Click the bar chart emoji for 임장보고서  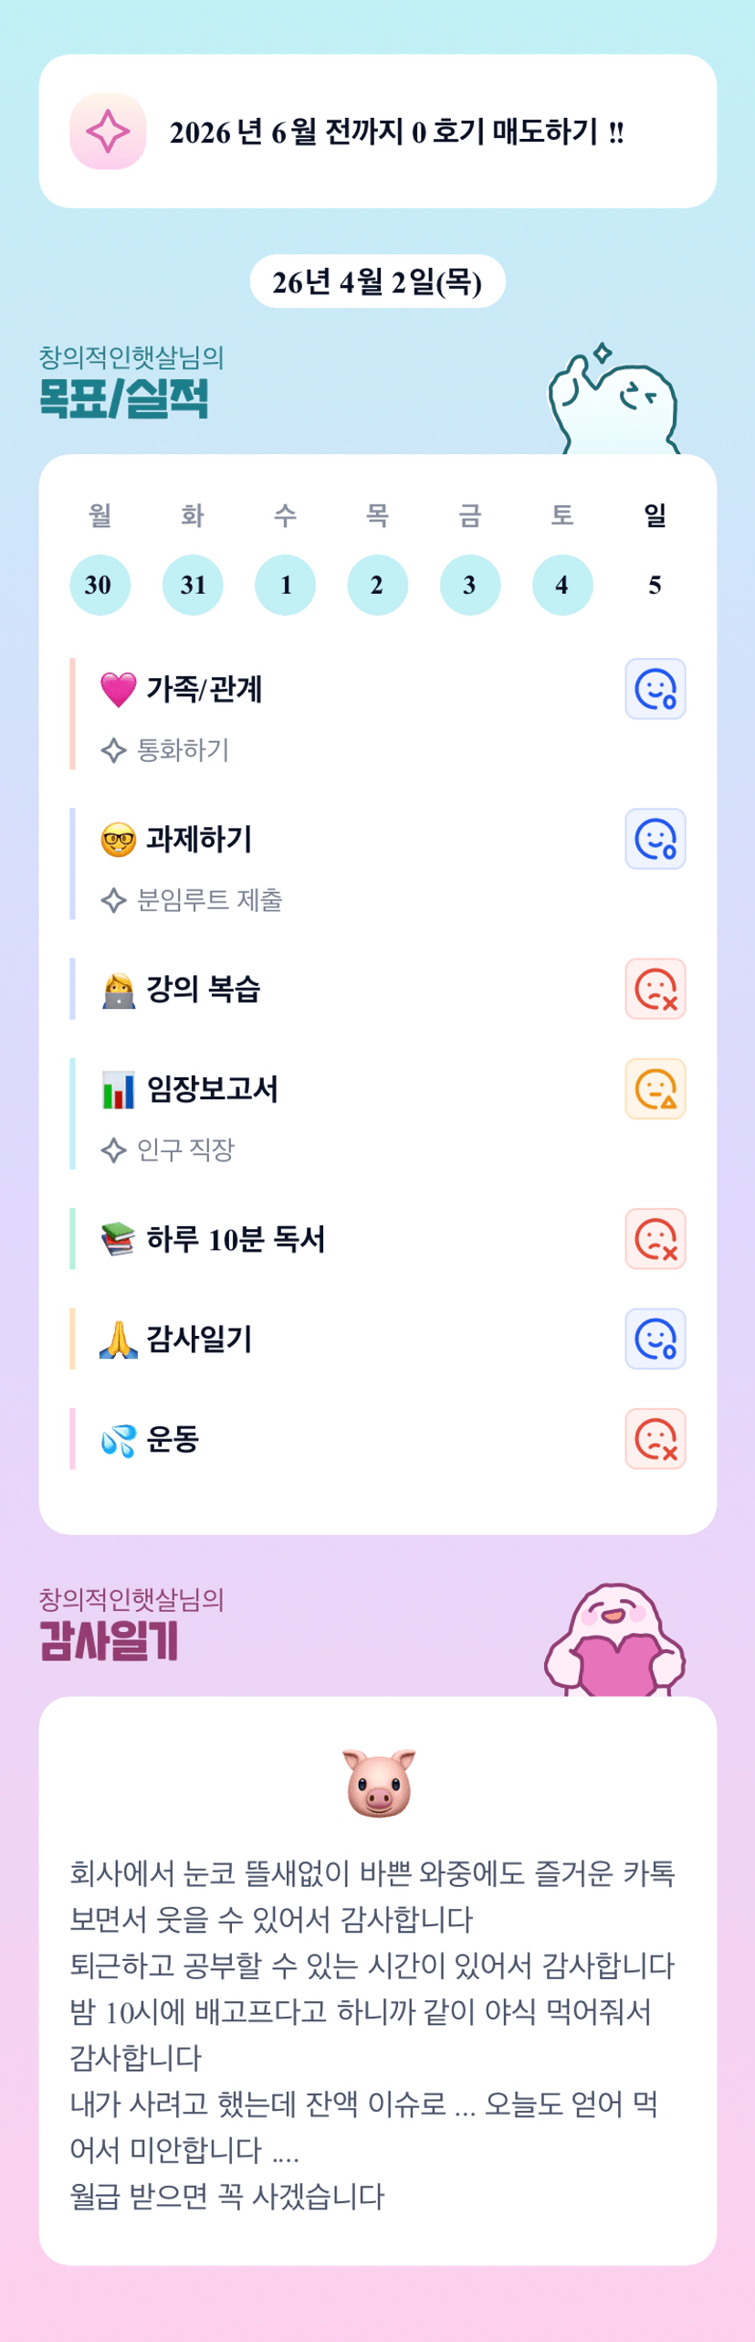118,1089
